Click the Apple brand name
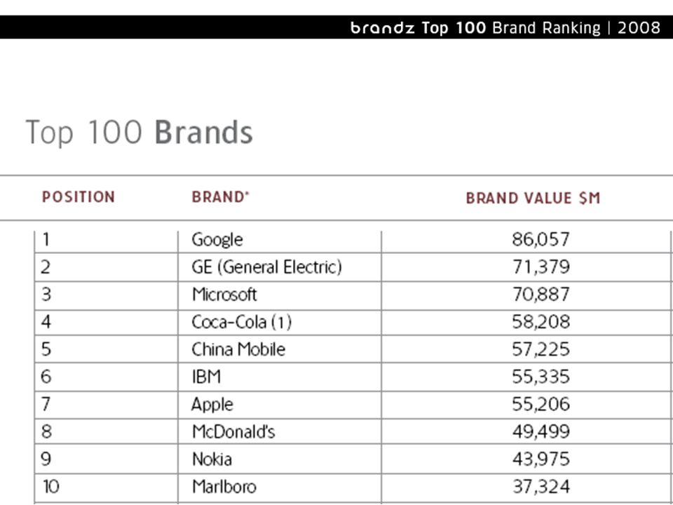Viewport: 673px width, 505px height. [x=212, y=405]
